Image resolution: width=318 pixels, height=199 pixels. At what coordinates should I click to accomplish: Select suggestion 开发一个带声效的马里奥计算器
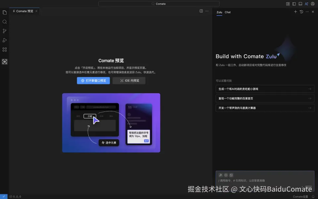pyautogui.click(x=265, y=108)
